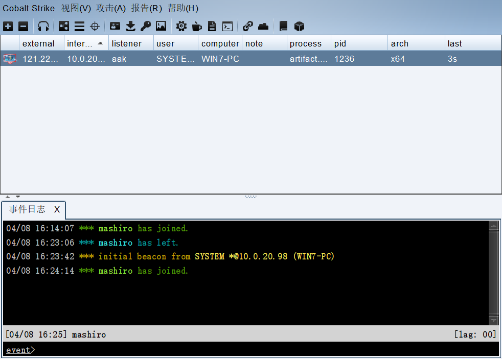
Task: Sort by the listener column header
Action: [131, 43]
